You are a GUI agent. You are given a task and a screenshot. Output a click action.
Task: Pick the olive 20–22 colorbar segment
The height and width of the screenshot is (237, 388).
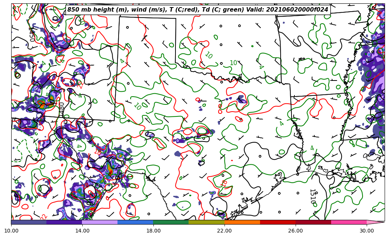pos(207,222)
